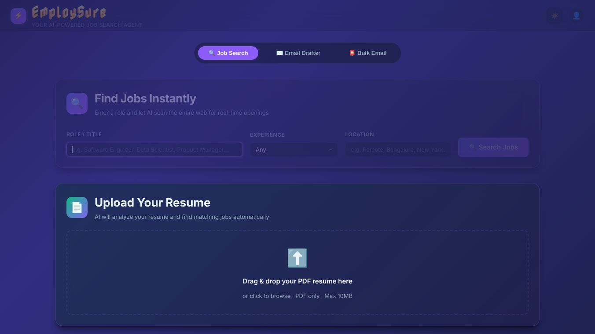Open the Email Drafter tab
This screenshot has width=595, height=334.
pos(298,53)
